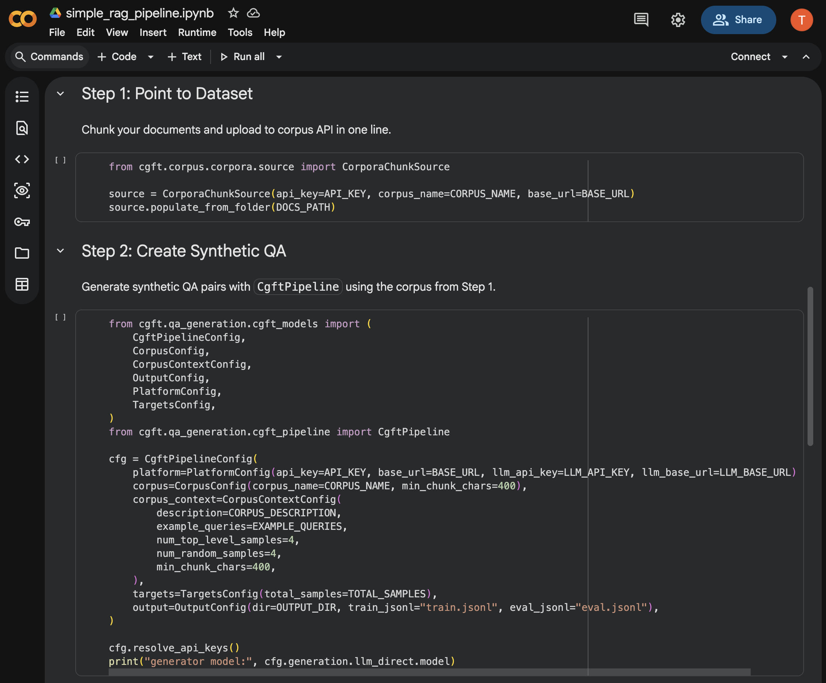Open the Runtime menu
The width and height of the screenshot is (826, 683).
tap(197, 32)
